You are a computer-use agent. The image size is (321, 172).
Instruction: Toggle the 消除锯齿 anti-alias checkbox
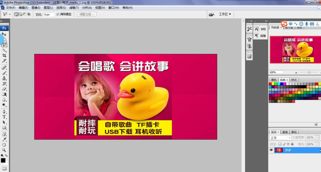[58, 14]
